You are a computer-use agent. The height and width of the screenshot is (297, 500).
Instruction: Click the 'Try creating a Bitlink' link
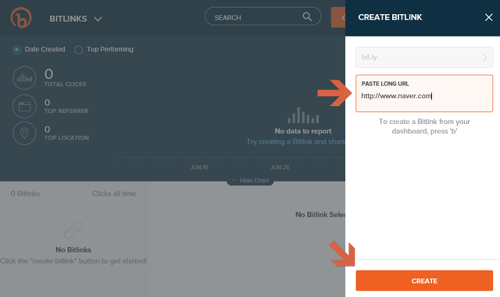coord(295,142)
